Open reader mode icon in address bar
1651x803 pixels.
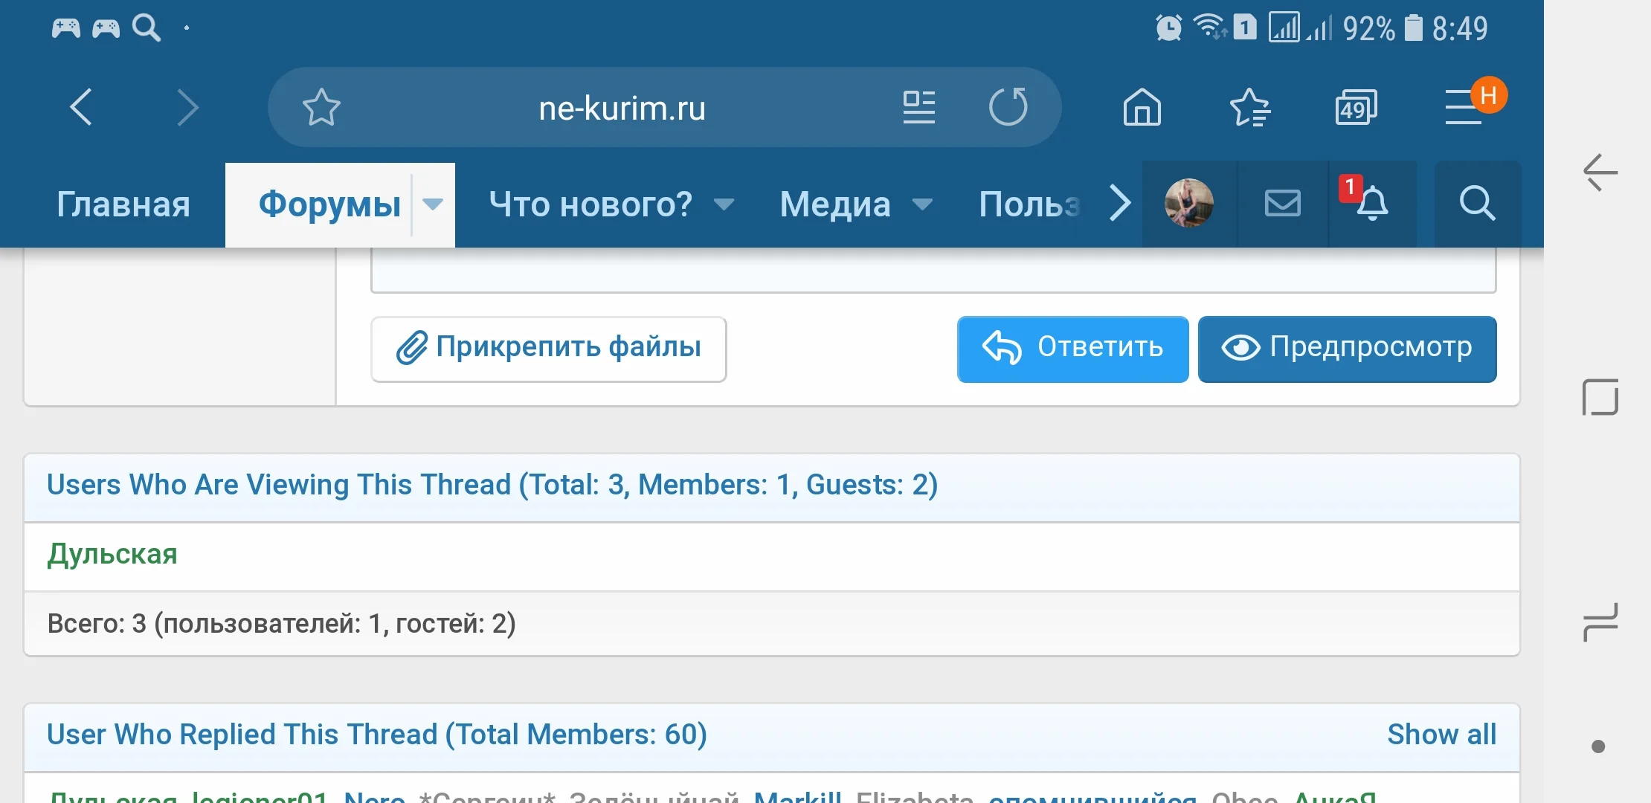918,108
